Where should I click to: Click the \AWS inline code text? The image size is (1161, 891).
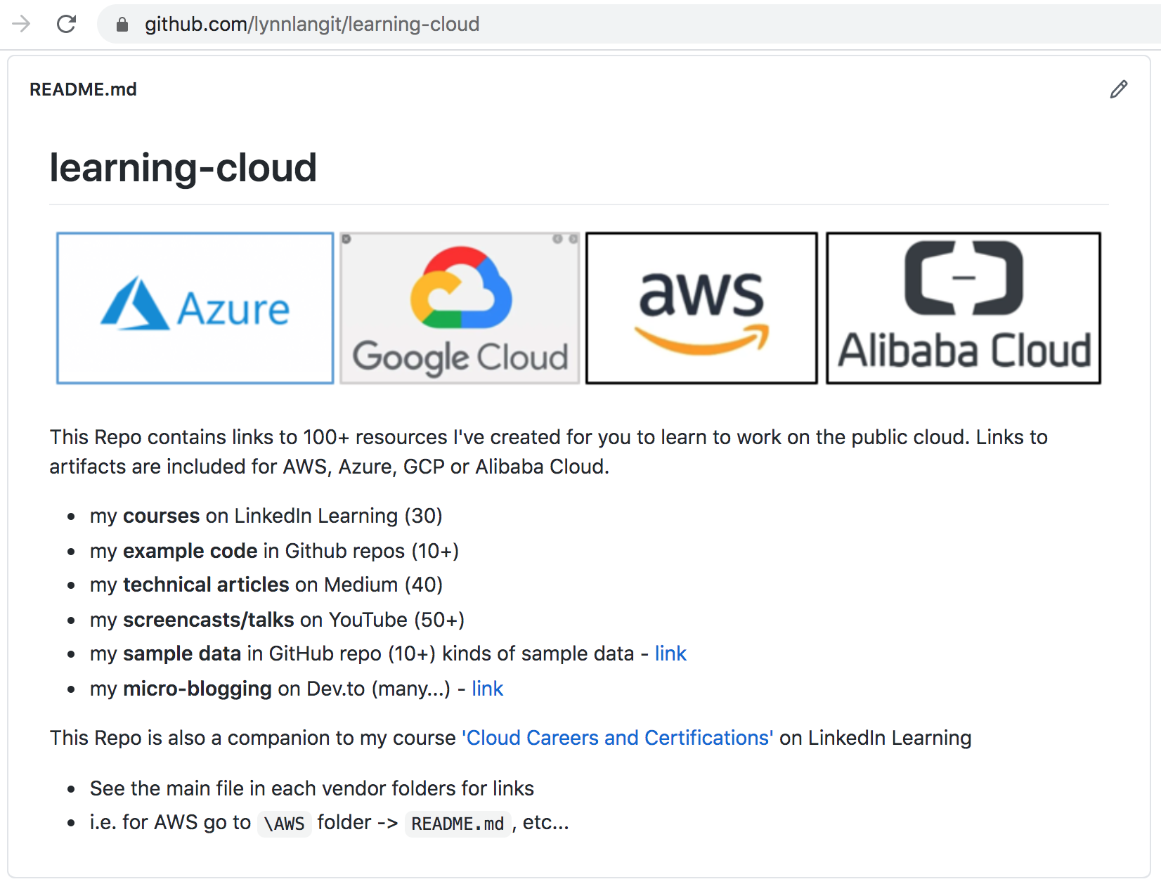[x=284, y=824]
